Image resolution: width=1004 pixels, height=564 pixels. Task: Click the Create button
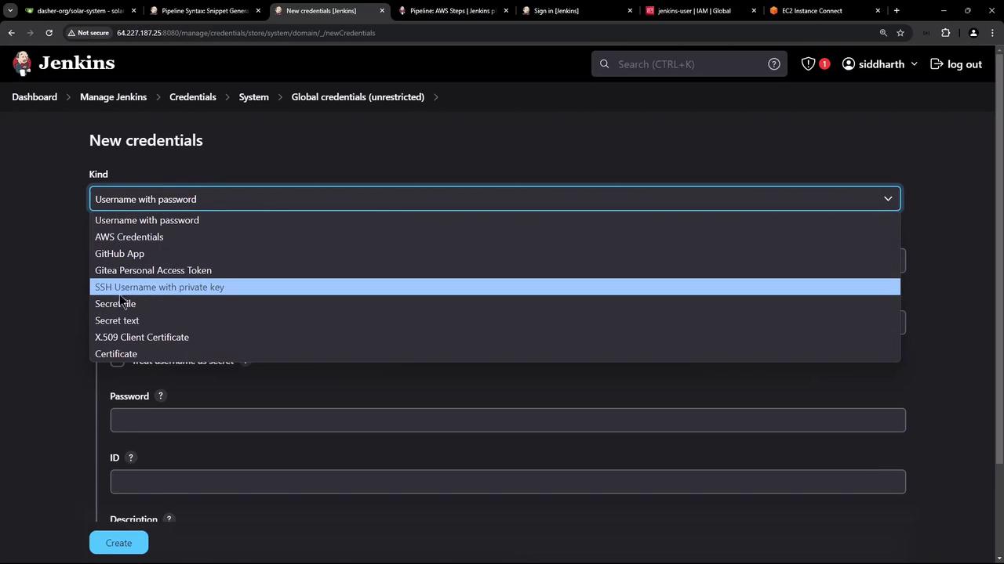[x=118, y=543]
